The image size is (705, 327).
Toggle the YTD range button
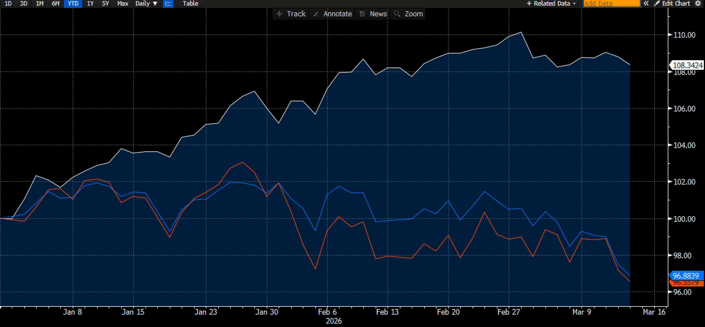click(73, 3)
